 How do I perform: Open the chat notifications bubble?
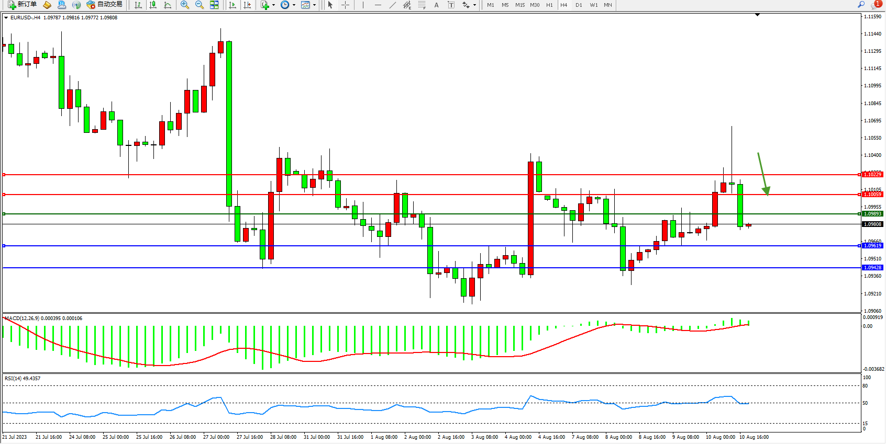point(876,5)
